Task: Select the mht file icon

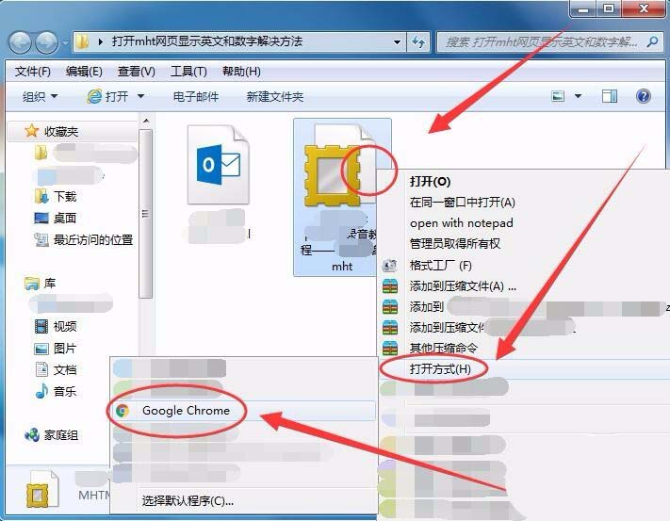Action: (x=333, y=179)
